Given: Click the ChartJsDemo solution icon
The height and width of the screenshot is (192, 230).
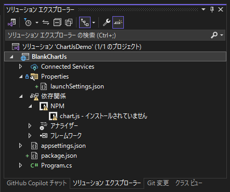Looking at the screenshot, I should pos(16,47).
